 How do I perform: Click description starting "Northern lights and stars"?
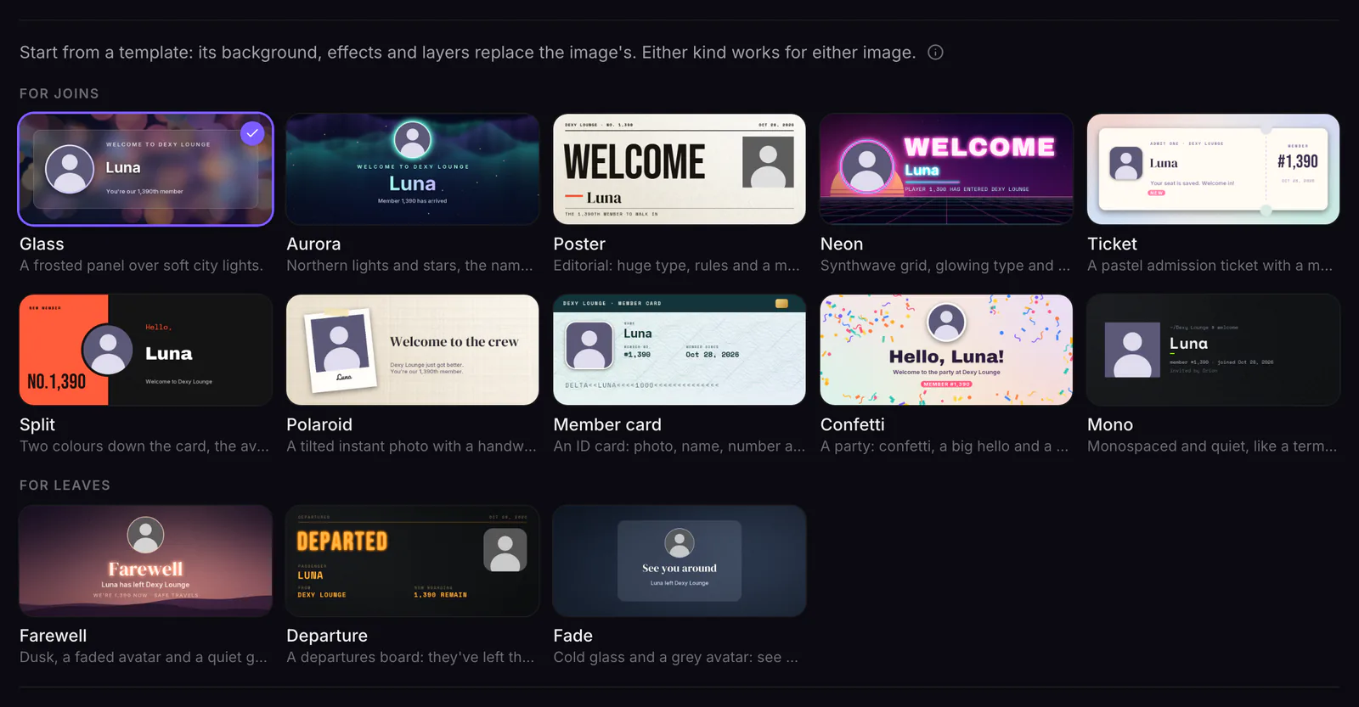[x=410, y=266]
